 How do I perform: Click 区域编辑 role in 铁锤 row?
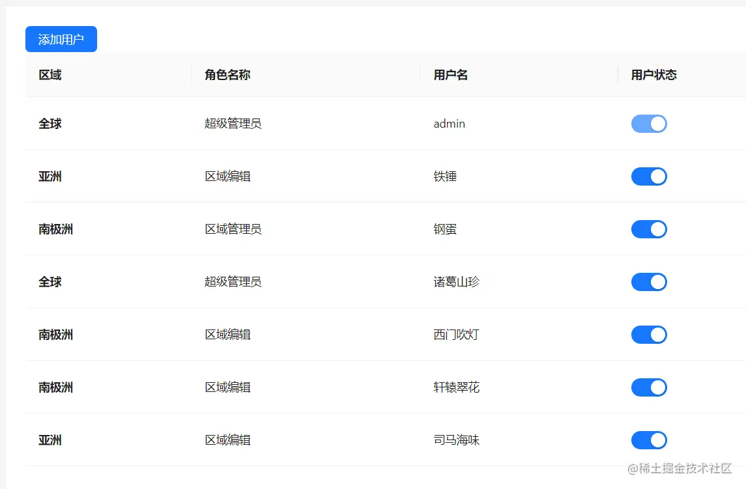click(x=227, y=176)
